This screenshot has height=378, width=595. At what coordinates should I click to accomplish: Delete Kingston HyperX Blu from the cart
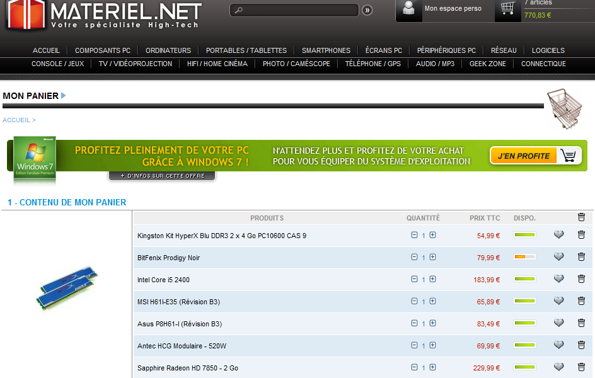[581, 235]
